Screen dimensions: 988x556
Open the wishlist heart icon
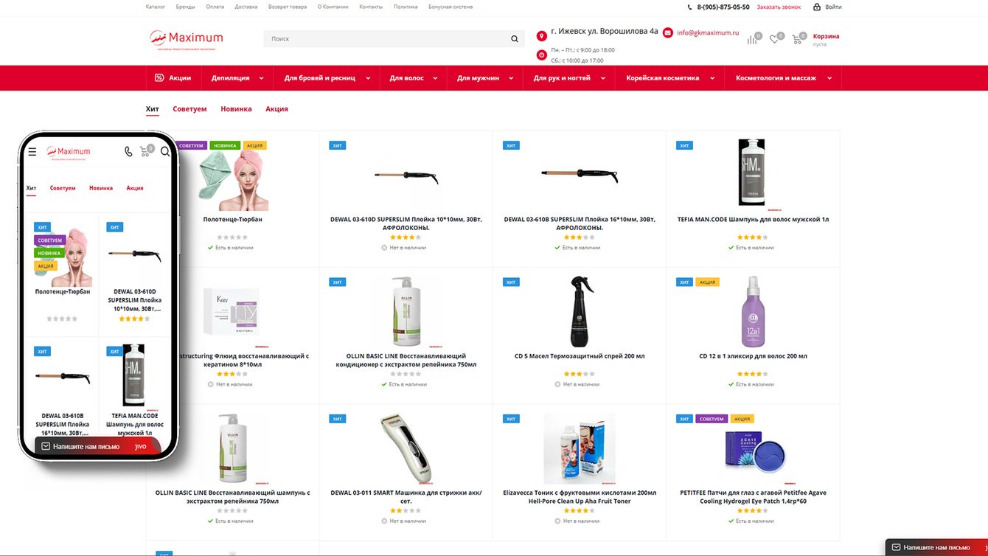774,39
